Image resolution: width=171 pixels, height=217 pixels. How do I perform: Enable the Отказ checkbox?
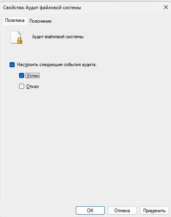tap(21, 86)
